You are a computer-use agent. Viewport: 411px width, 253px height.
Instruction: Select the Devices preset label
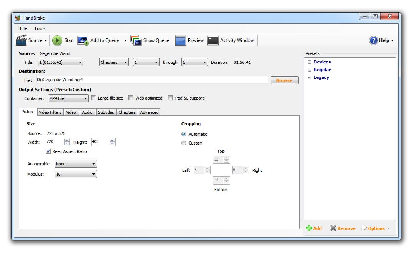click(x=322, y=62)
